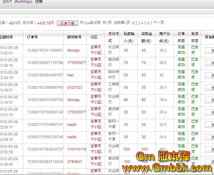Screen dimensions: 214x175
Task: Click 主宰天下02区 in the 23:38:16 row
Action: 96,63
